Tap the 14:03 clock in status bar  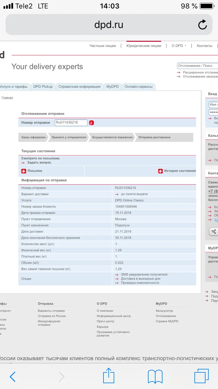pyautogui.click(x=110, y=6)
